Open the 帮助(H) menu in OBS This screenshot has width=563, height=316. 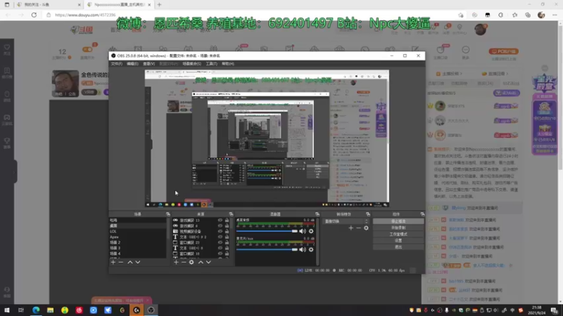pos(227,64)
